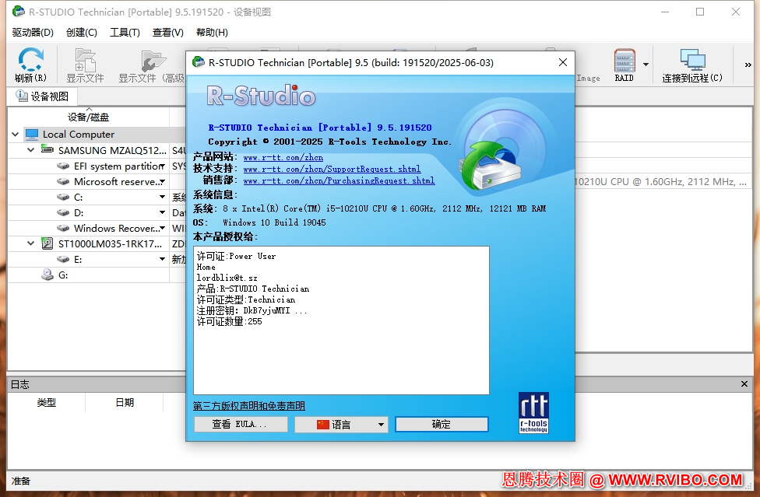The width and height of the screenshot is (760, 497).
Task: Click the G: optical drive icon
Action: [47, 275]
